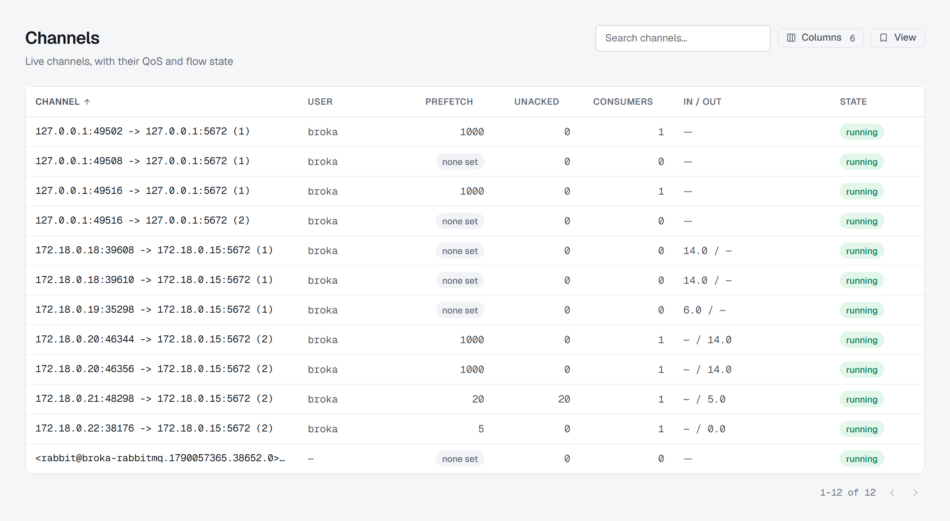Sort by the STATE column header
950x521 pixels.
853,102
